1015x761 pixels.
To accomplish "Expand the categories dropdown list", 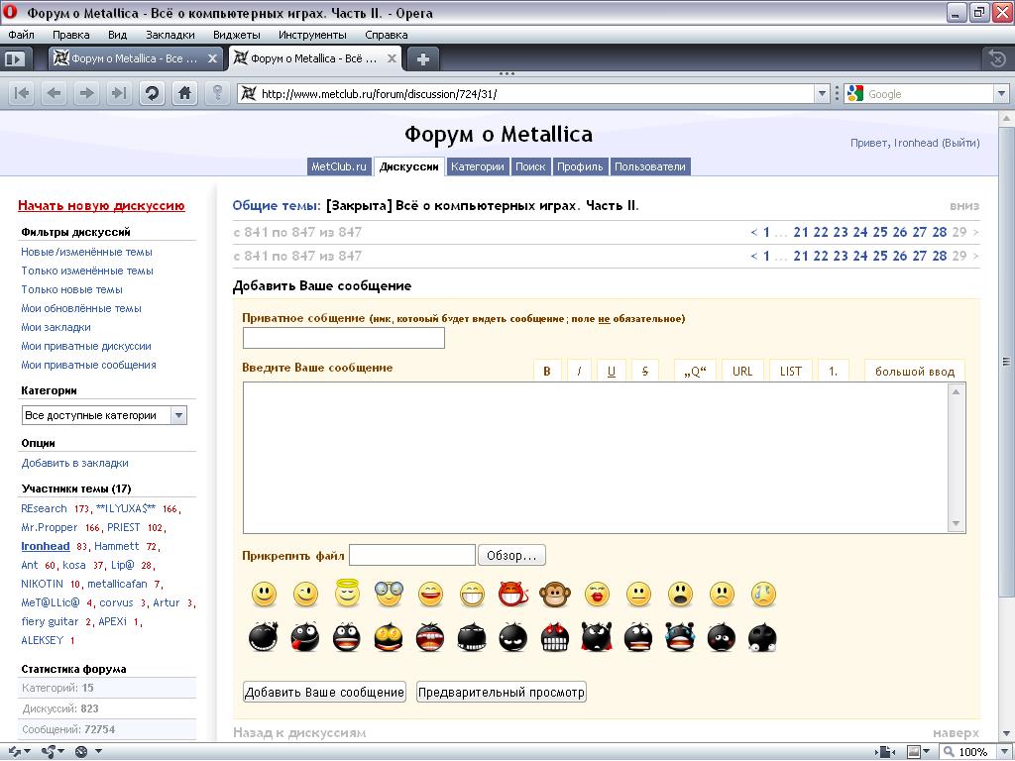I will [178, 416].
